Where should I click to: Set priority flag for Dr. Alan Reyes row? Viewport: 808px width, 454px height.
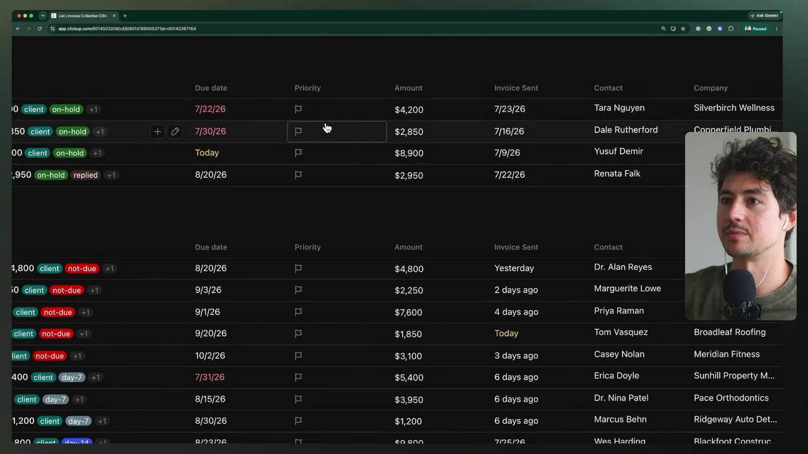pyautogui.click(x=299, y=268)
